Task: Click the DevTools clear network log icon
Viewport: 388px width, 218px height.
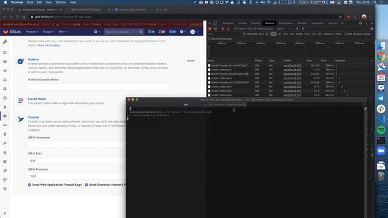Action: point(216,28)
